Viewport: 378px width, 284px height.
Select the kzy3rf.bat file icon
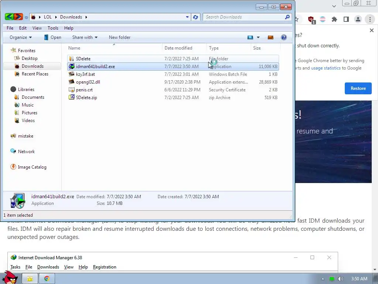71,74
